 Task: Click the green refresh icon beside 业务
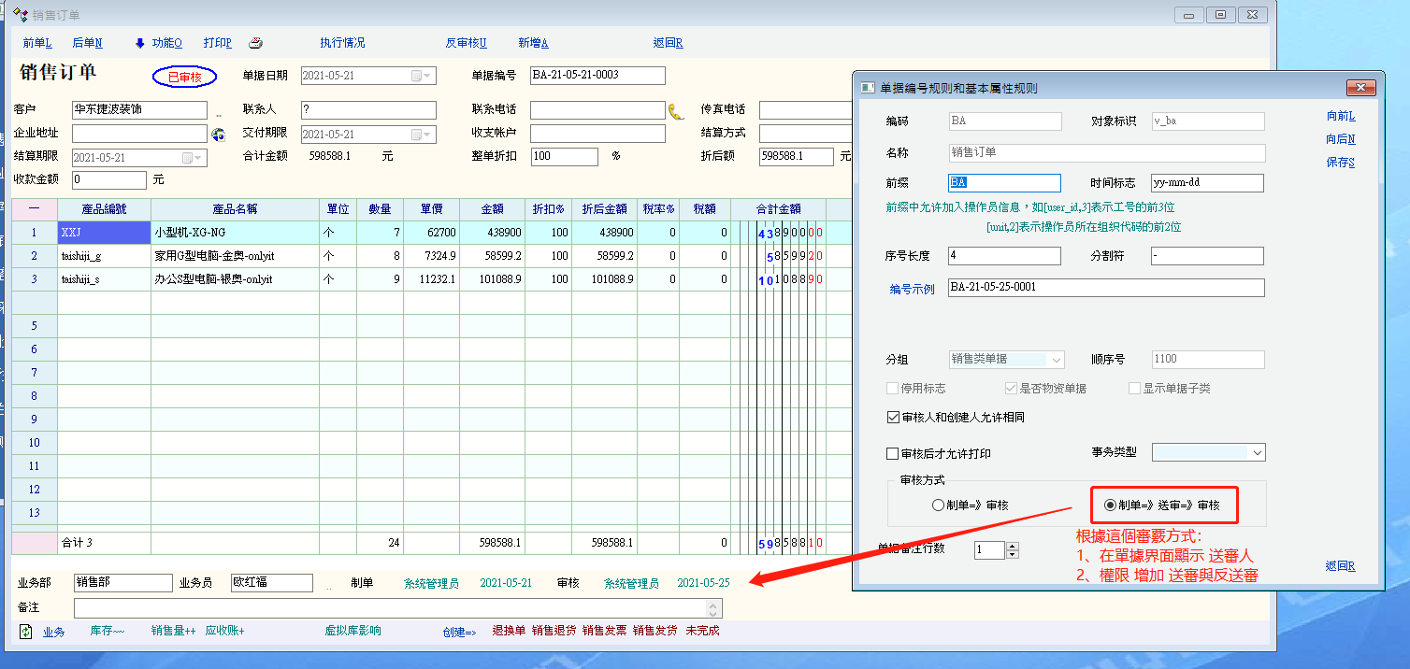point(26,632)
